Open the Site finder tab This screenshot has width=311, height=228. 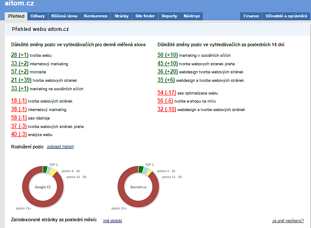click(x=146, y=16)
